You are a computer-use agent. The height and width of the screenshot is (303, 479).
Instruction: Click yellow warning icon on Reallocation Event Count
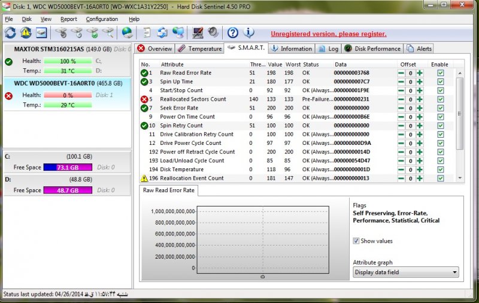pyautogui.click(x=144, y=178)
